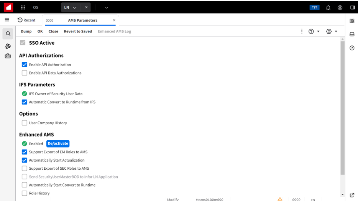
Task: Open the notifications bell
Action: [328, 7]
